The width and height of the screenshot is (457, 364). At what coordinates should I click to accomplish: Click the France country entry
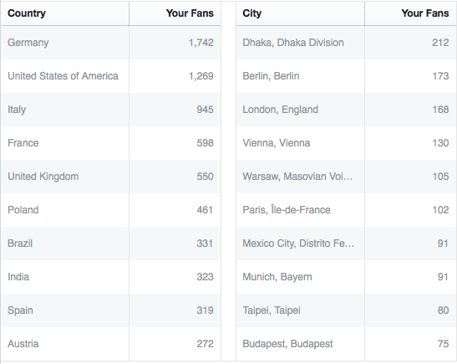(x=23, y=143)
